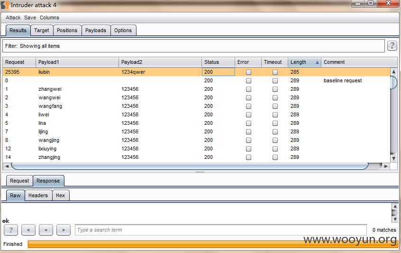The width and height of the screenshot is (401, 253).
Task: Click response pane scroll down arrow
Action: click(x=395, y=219)
